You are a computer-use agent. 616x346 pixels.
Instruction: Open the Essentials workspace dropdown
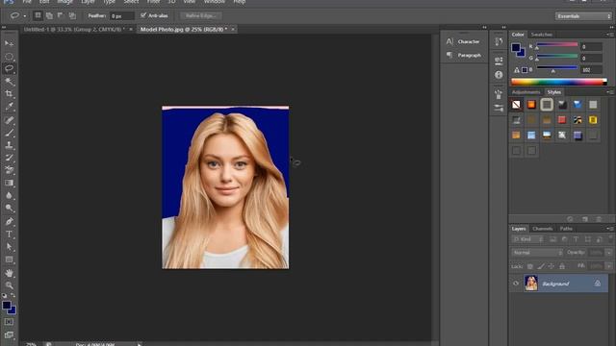[x=584, y=16]
